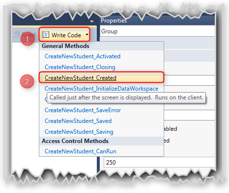229x193 pixels.
Task: Click the small panel dropdown arrow left of the Properties header
Action: [x=92, y=22]
